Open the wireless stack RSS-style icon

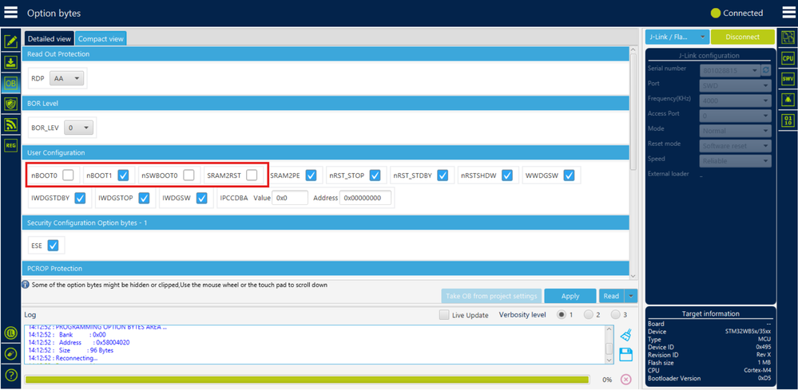pyautogui.click(x=10, y=124)
